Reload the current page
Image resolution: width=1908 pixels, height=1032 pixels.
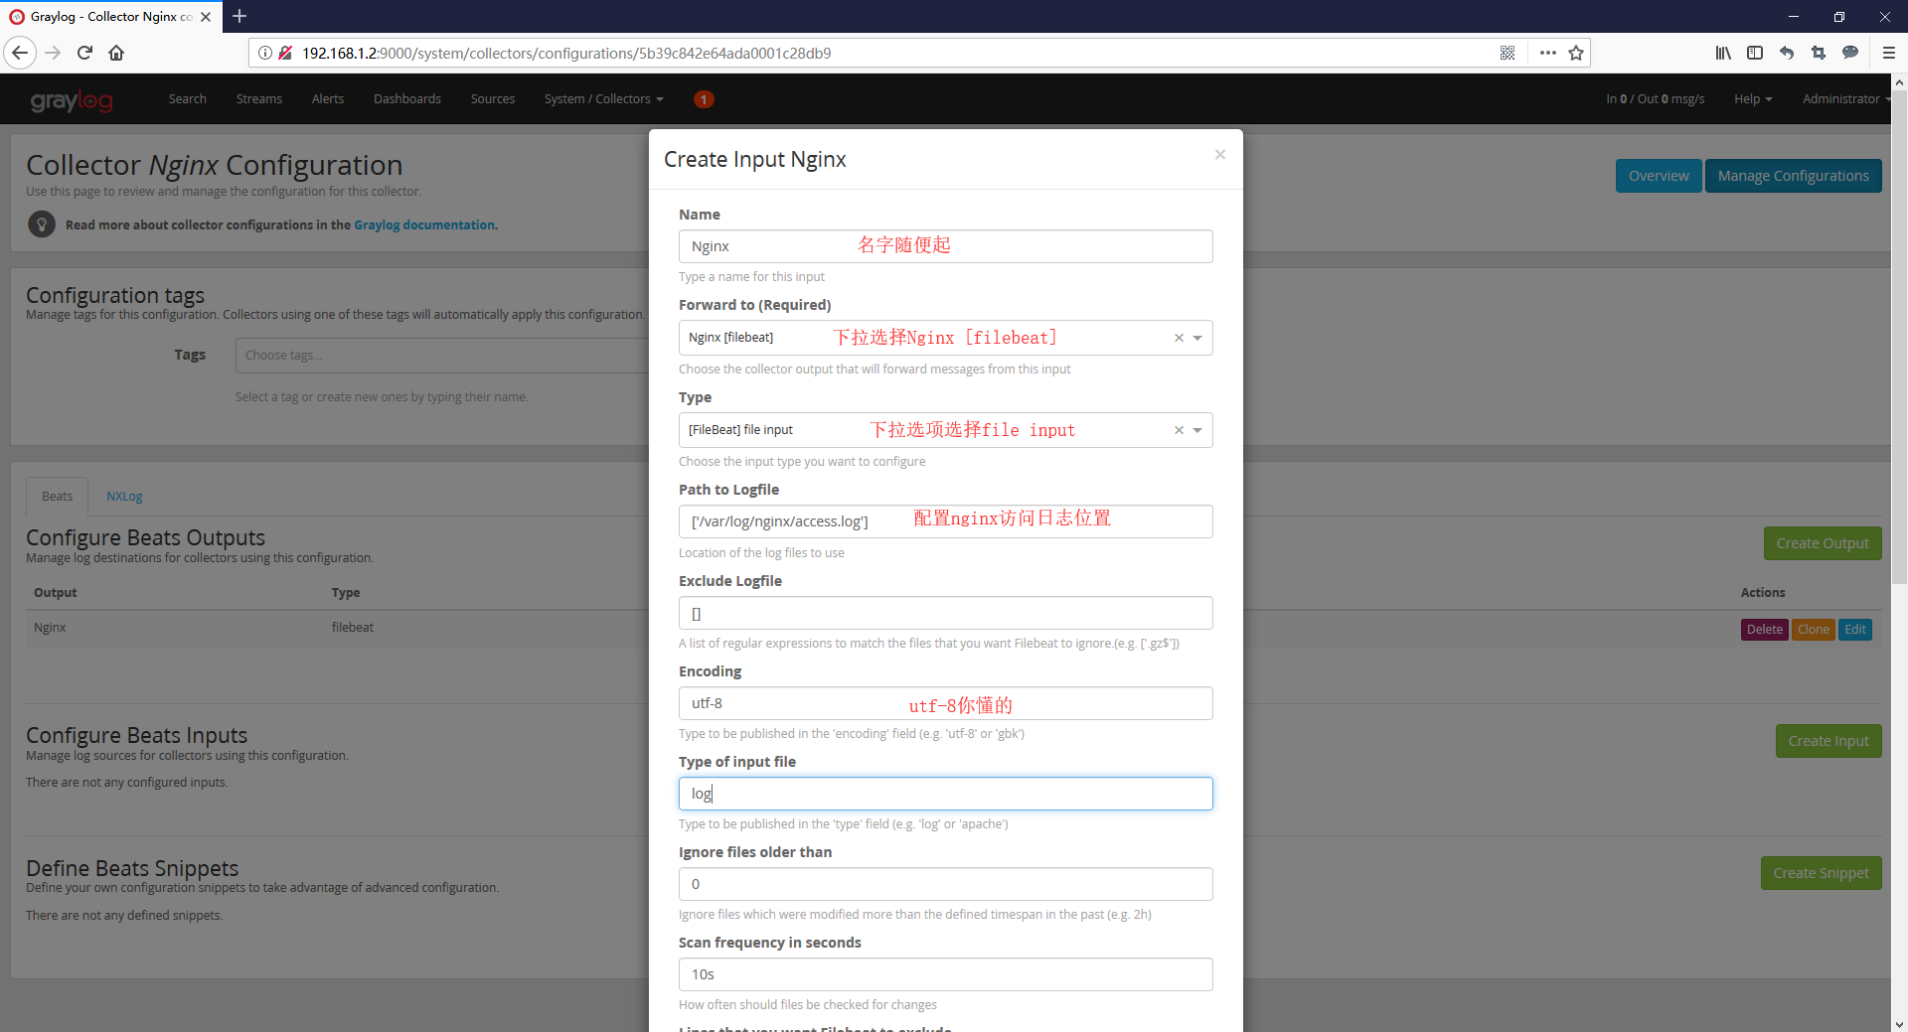(85, 53)
